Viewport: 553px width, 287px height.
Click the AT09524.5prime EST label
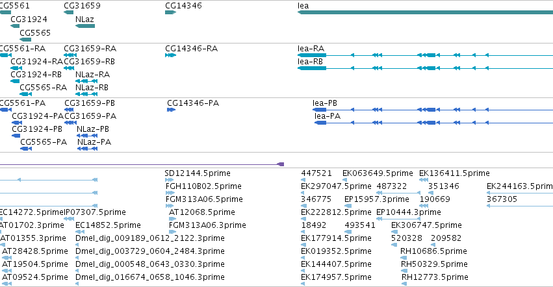click(x=35, y=277)
